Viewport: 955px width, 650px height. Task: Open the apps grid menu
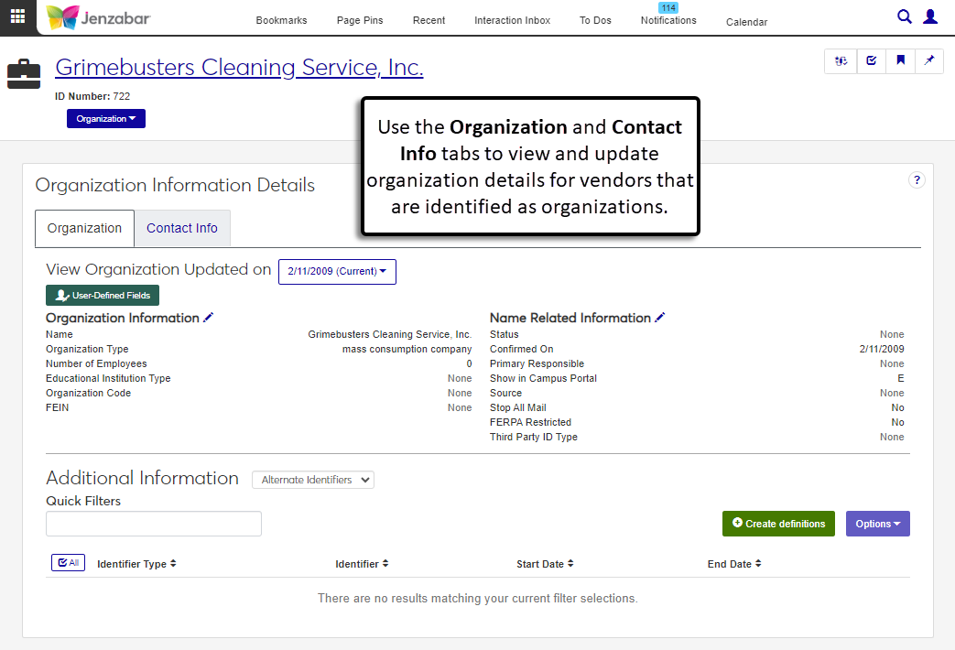[18, 16]
